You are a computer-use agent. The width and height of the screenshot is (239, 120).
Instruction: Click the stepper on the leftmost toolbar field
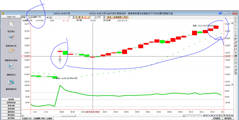(73, 17)
